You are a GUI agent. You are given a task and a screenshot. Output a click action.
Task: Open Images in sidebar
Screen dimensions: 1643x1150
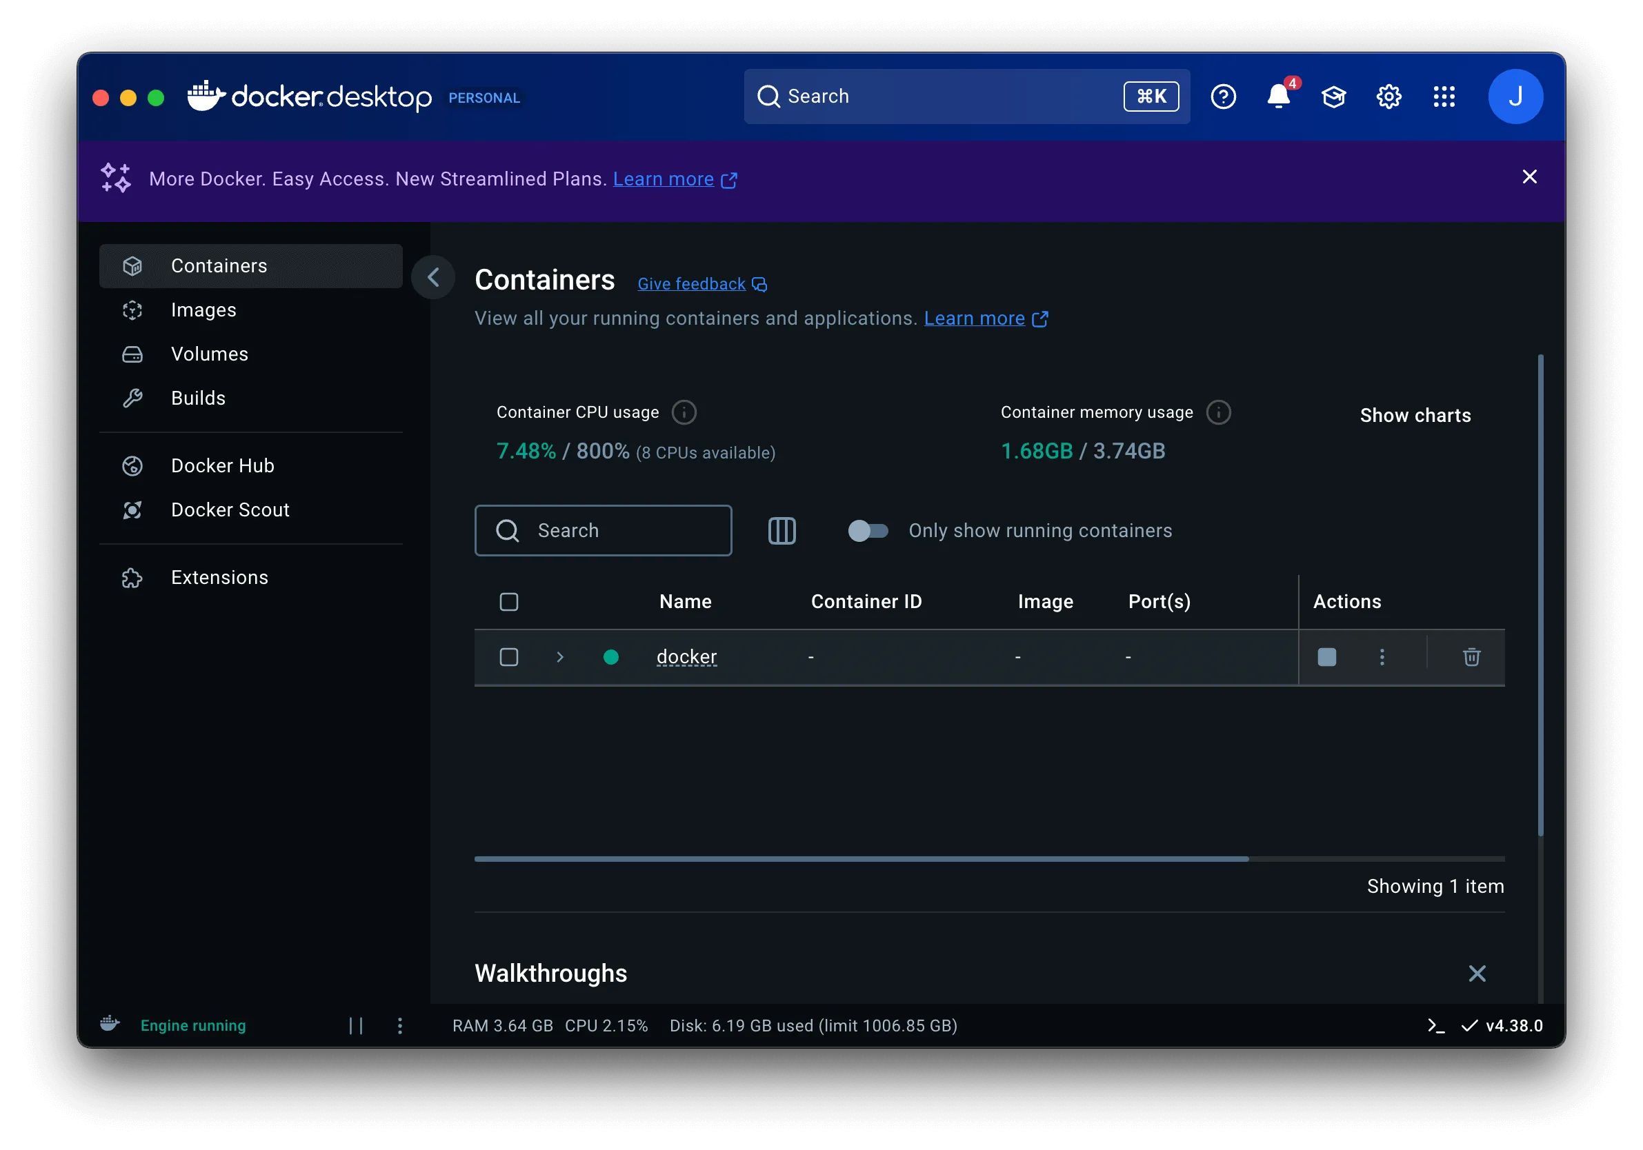(250, 310)
